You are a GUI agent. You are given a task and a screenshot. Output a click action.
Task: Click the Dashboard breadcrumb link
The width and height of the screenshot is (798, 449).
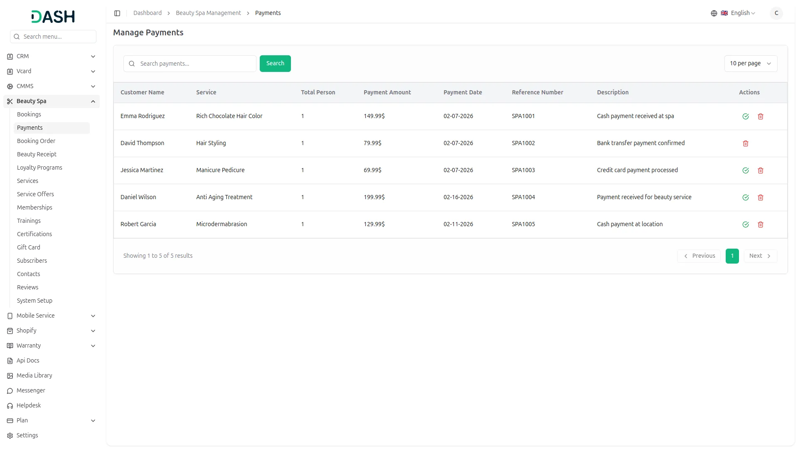click(x=148, y=13)
